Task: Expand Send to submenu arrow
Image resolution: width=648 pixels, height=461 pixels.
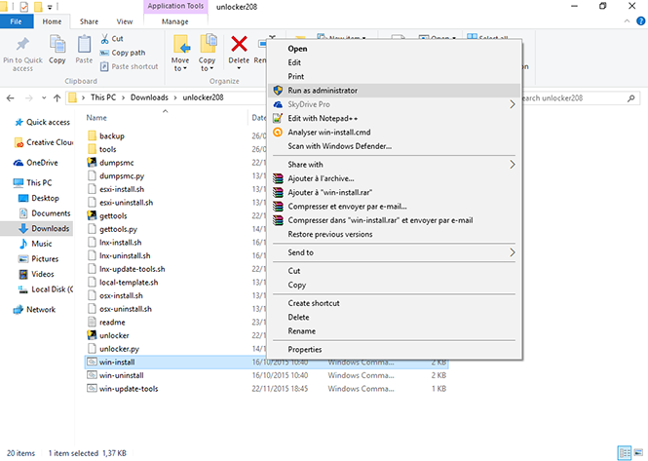Action: click(512, 252)
